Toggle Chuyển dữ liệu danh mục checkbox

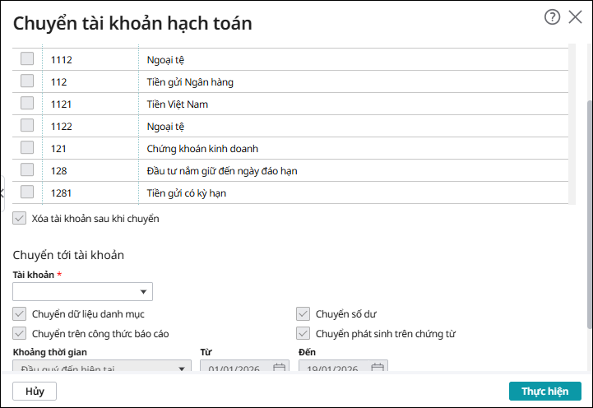point(20,313)
